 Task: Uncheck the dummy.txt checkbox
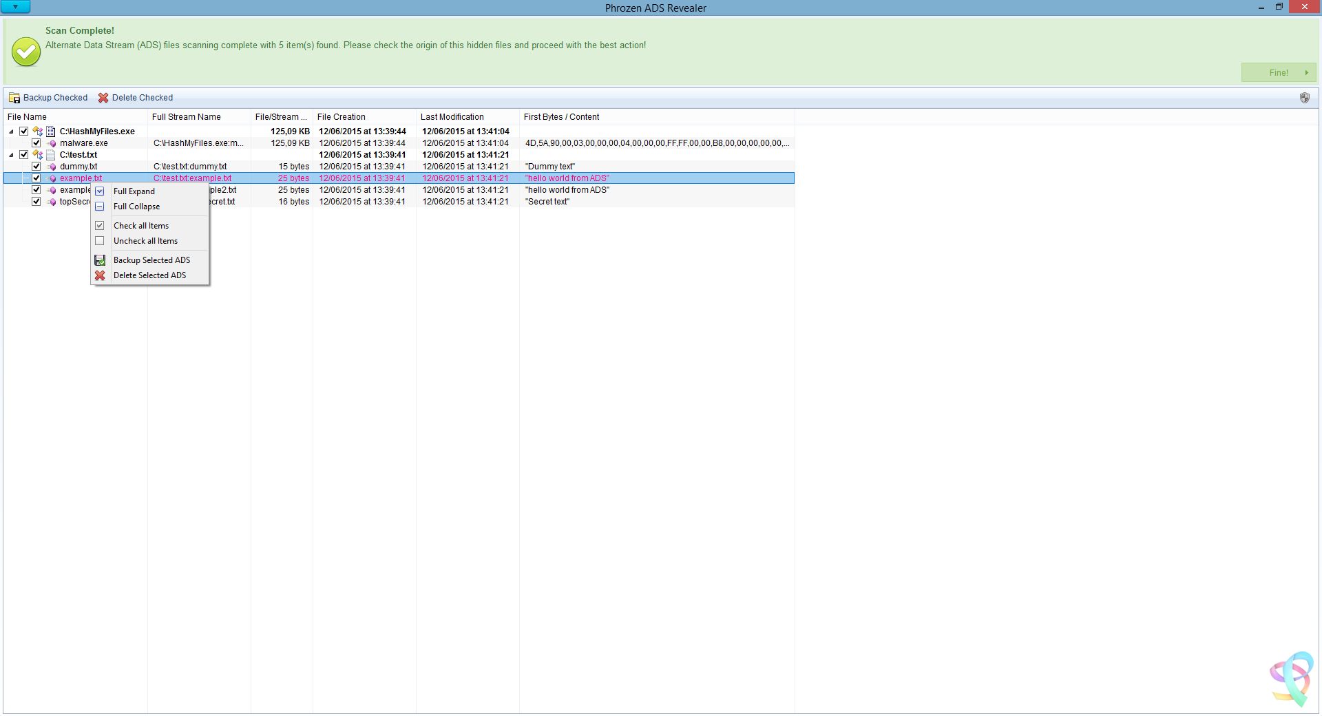36,167
